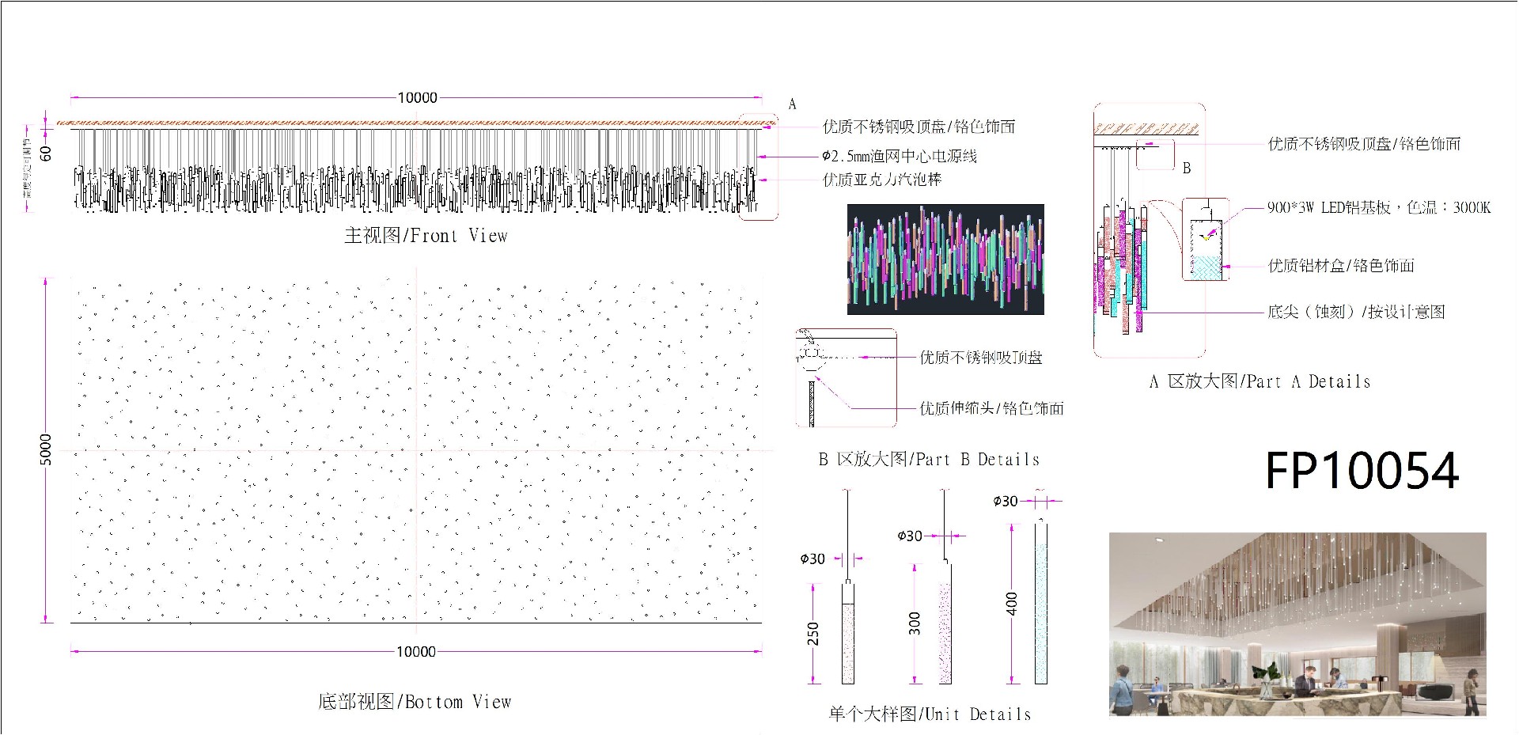Select the 10000 dimension below the bottom view
Viewport: 1519px width, 735px height.
[x=416, y=652]
